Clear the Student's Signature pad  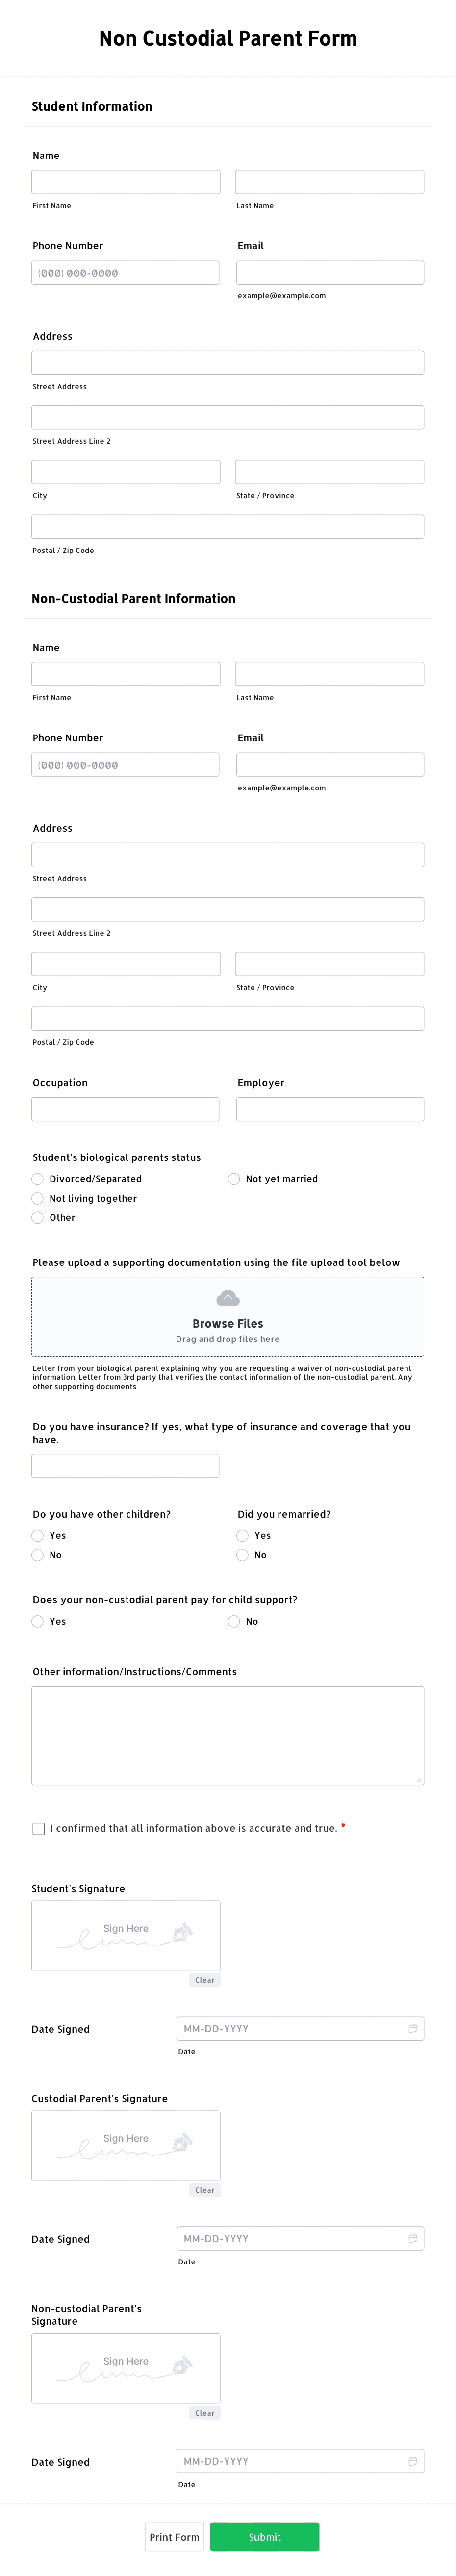(x=204, y=1980)
